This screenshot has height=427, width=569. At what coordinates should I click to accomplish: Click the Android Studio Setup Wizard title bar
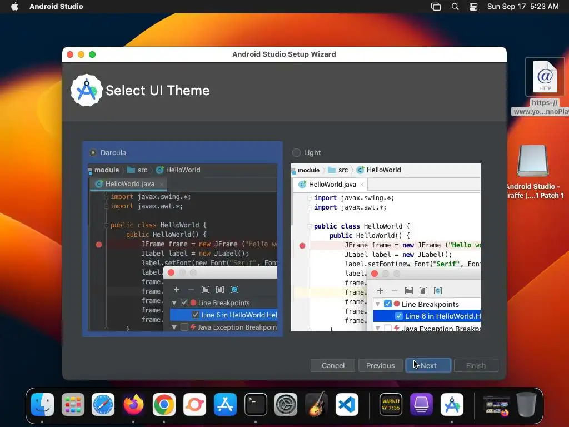pyautogui.click(x=284, y=54)
